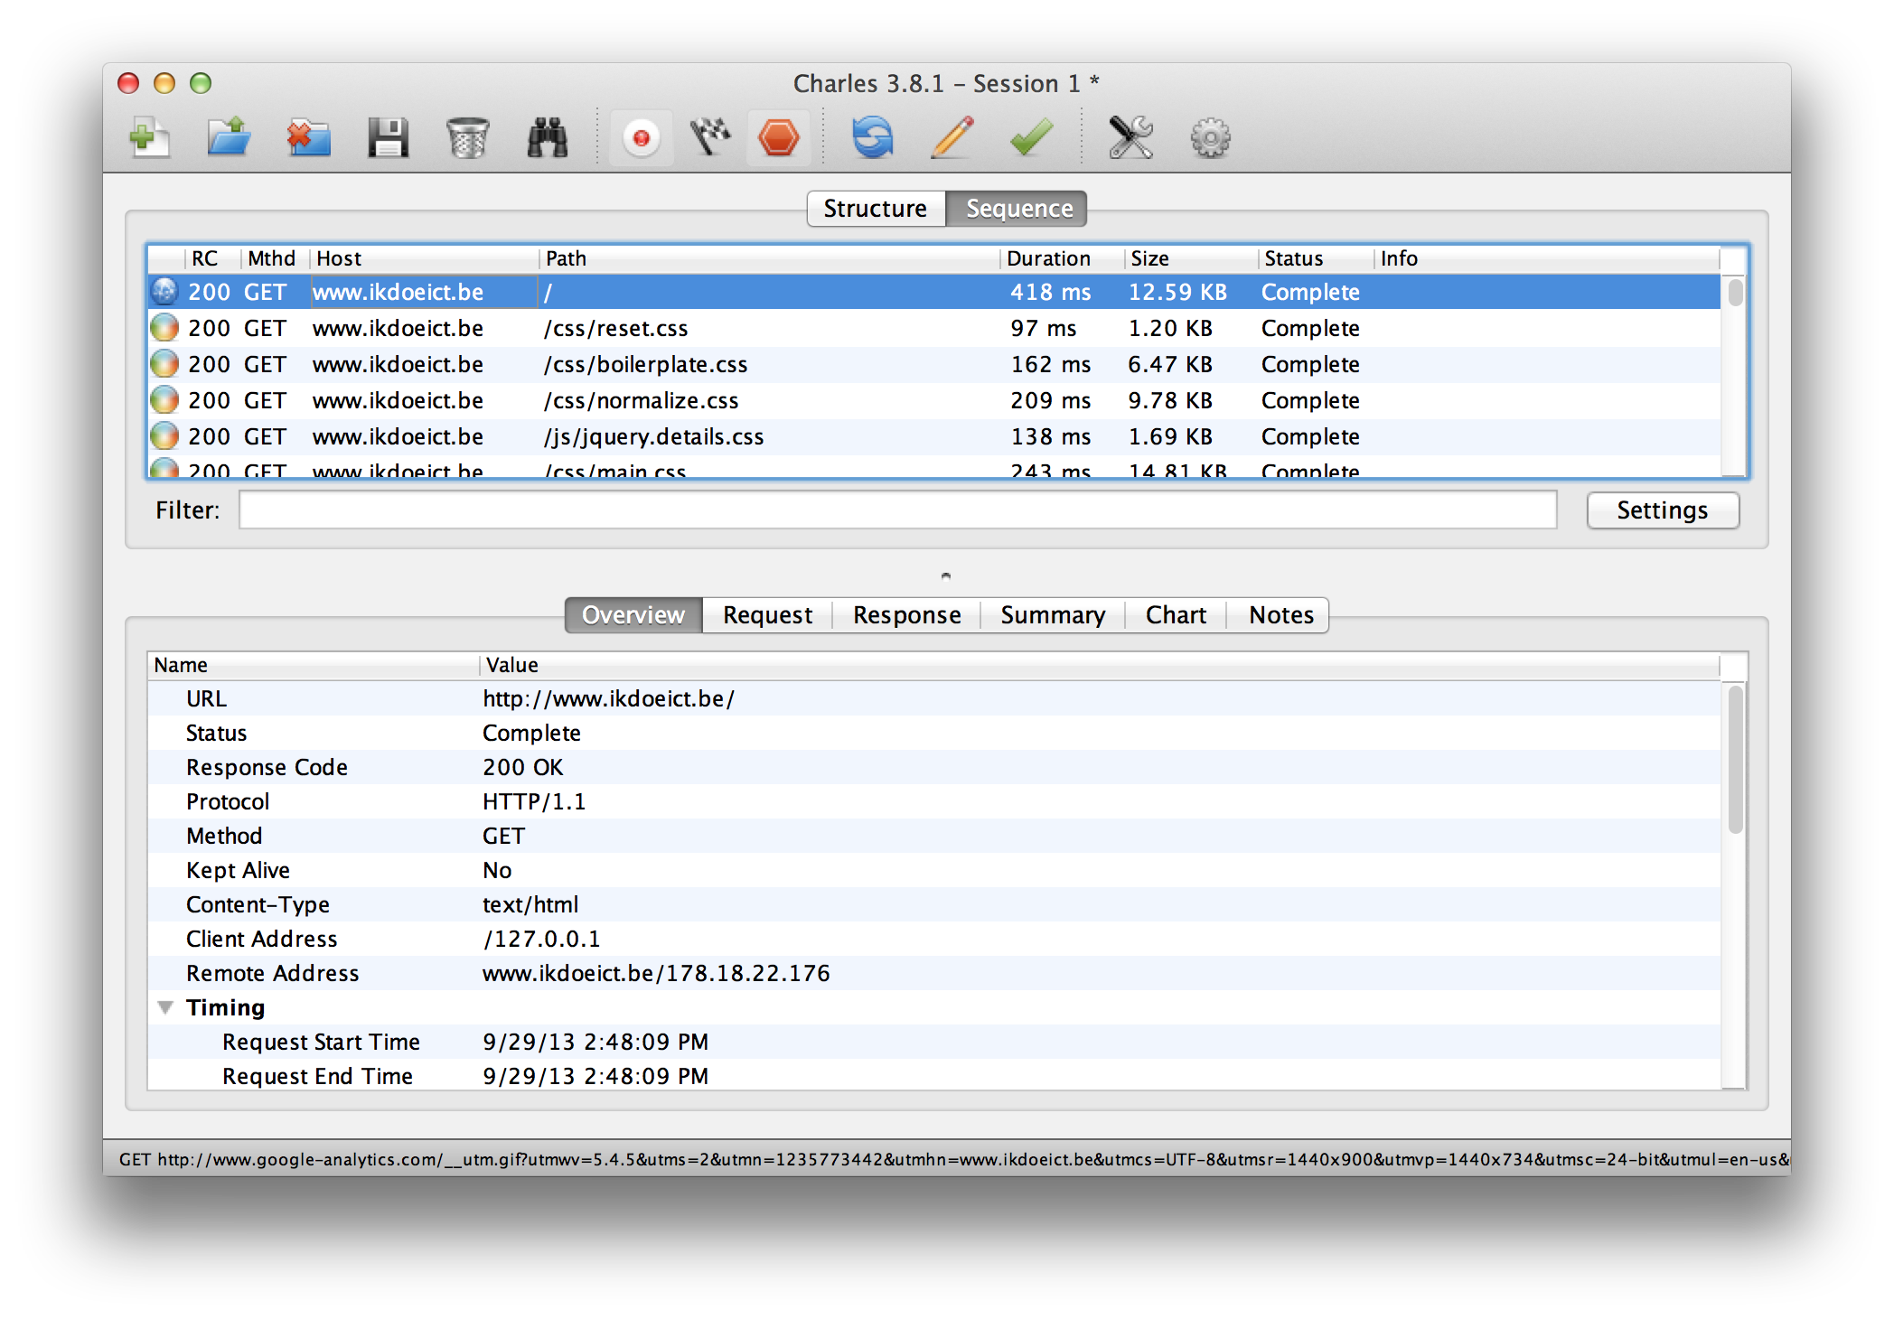Viewport: 1894px width, 1319px height.
Task: Open Preferences with the gear icon
Action: coord(1210,136)
